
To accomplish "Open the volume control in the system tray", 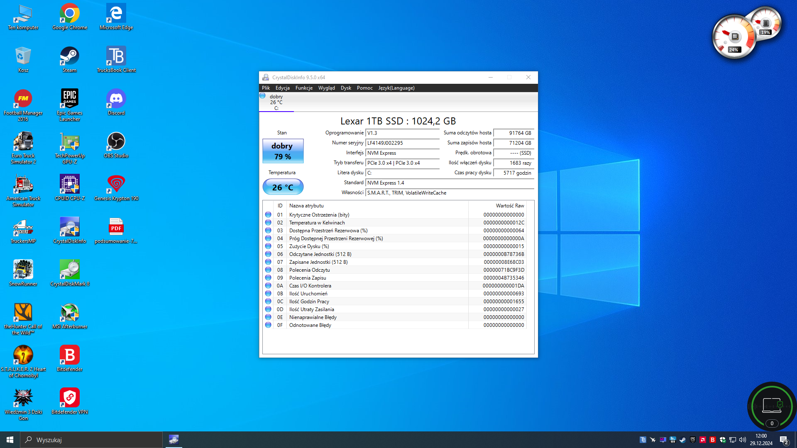I will pos(743,440).
